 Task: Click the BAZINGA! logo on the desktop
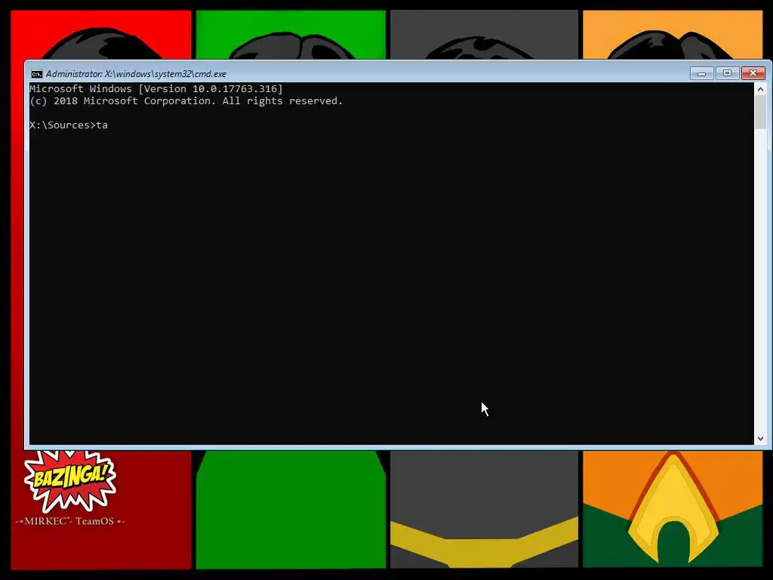tap(70, 480)
